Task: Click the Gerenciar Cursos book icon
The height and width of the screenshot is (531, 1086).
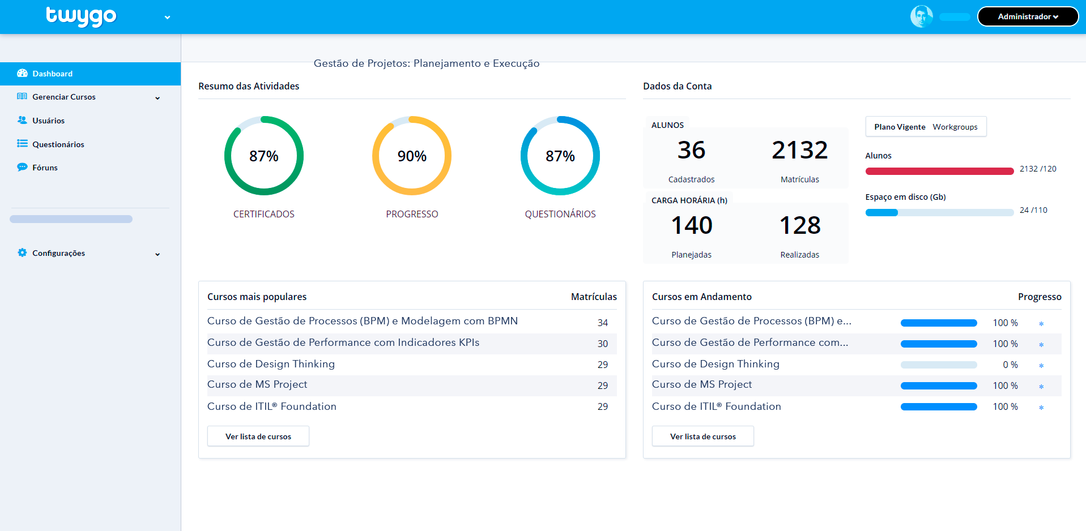Action: tap(22, 97)
